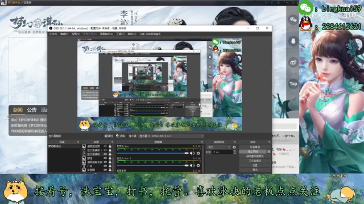The height and width of the screenshot is (204, 364).
Task: Open the 文件(F) menu in OBS
Action: [x=53, y=34]
